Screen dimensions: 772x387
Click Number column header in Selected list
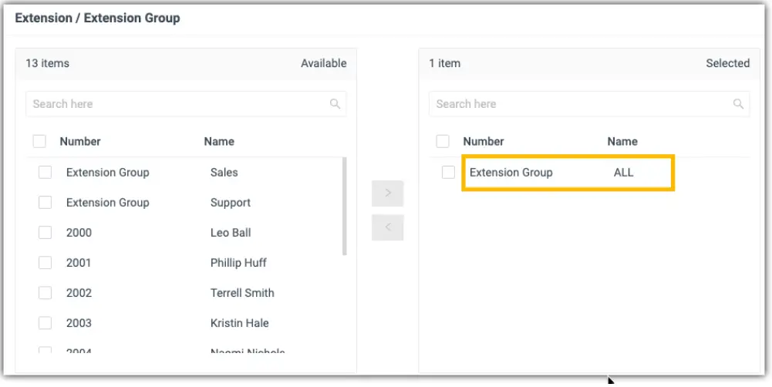484,141
